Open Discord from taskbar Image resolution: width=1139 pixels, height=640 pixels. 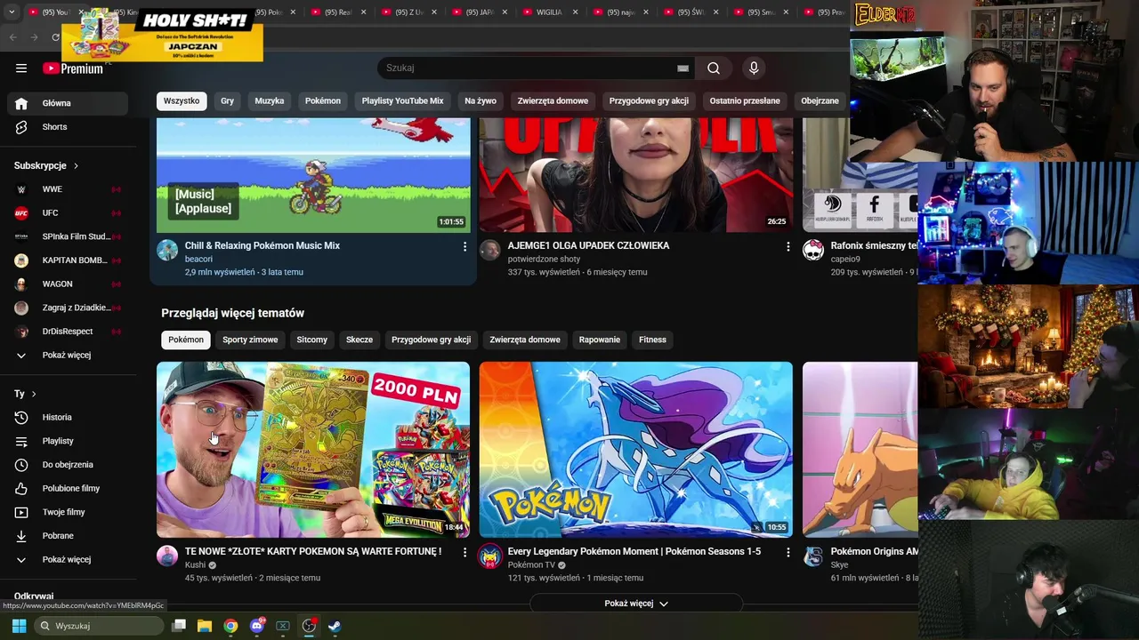(257, 626)
